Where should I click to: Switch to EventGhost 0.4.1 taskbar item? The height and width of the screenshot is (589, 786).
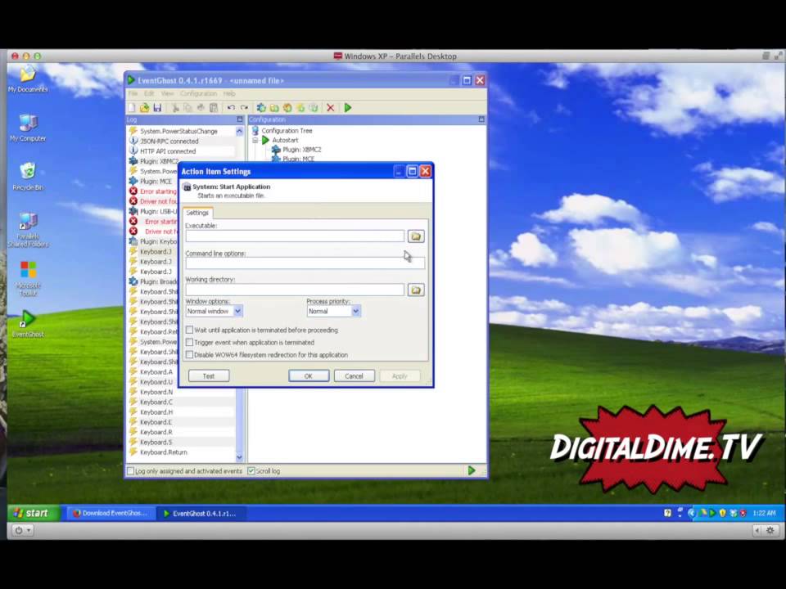[x=201, y=514]
